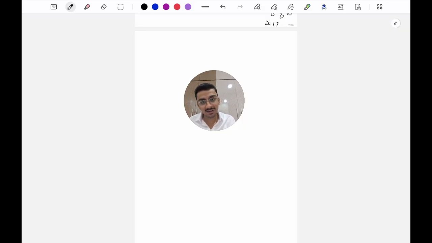Click the collapse full-screen arrows icon
Screen dimensions: 432x243
tap(396, 23)
